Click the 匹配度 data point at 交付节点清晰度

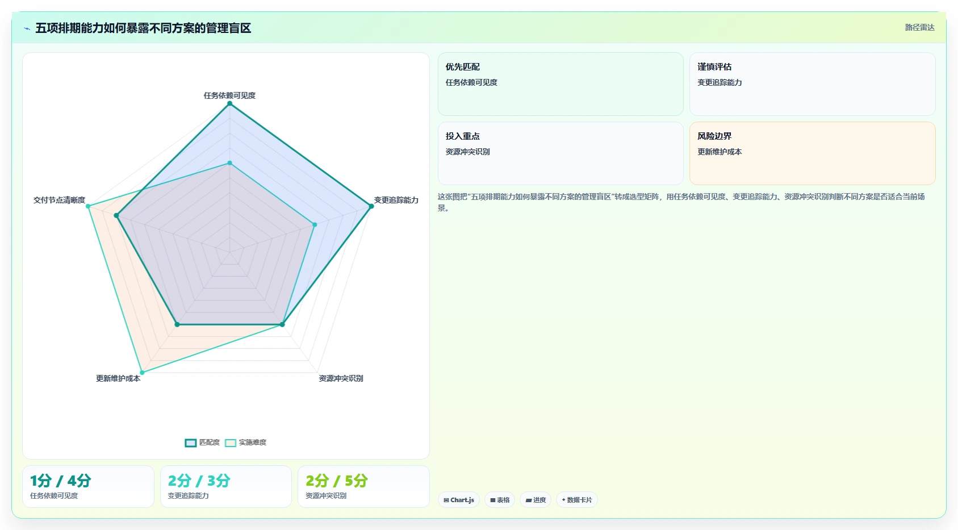coord(116,215)
